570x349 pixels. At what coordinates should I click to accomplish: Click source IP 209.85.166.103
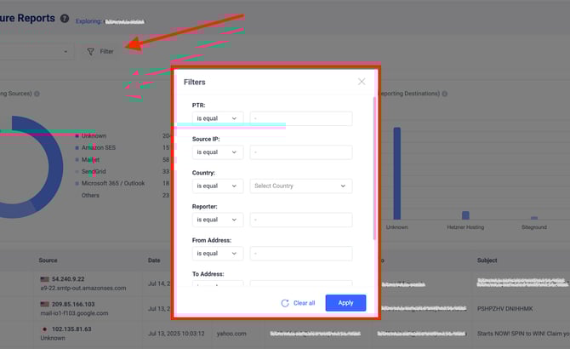click(x=73, y=304)
